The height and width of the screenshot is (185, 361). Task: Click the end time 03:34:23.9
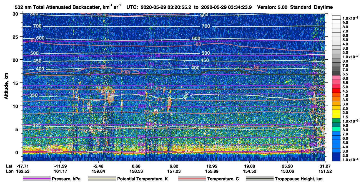240,7
